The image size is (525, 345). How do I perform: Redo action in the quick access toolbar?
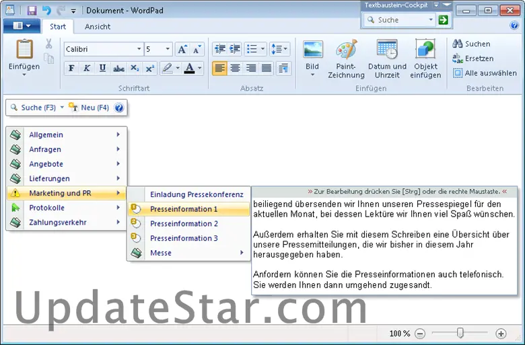[x=61, y=10]
